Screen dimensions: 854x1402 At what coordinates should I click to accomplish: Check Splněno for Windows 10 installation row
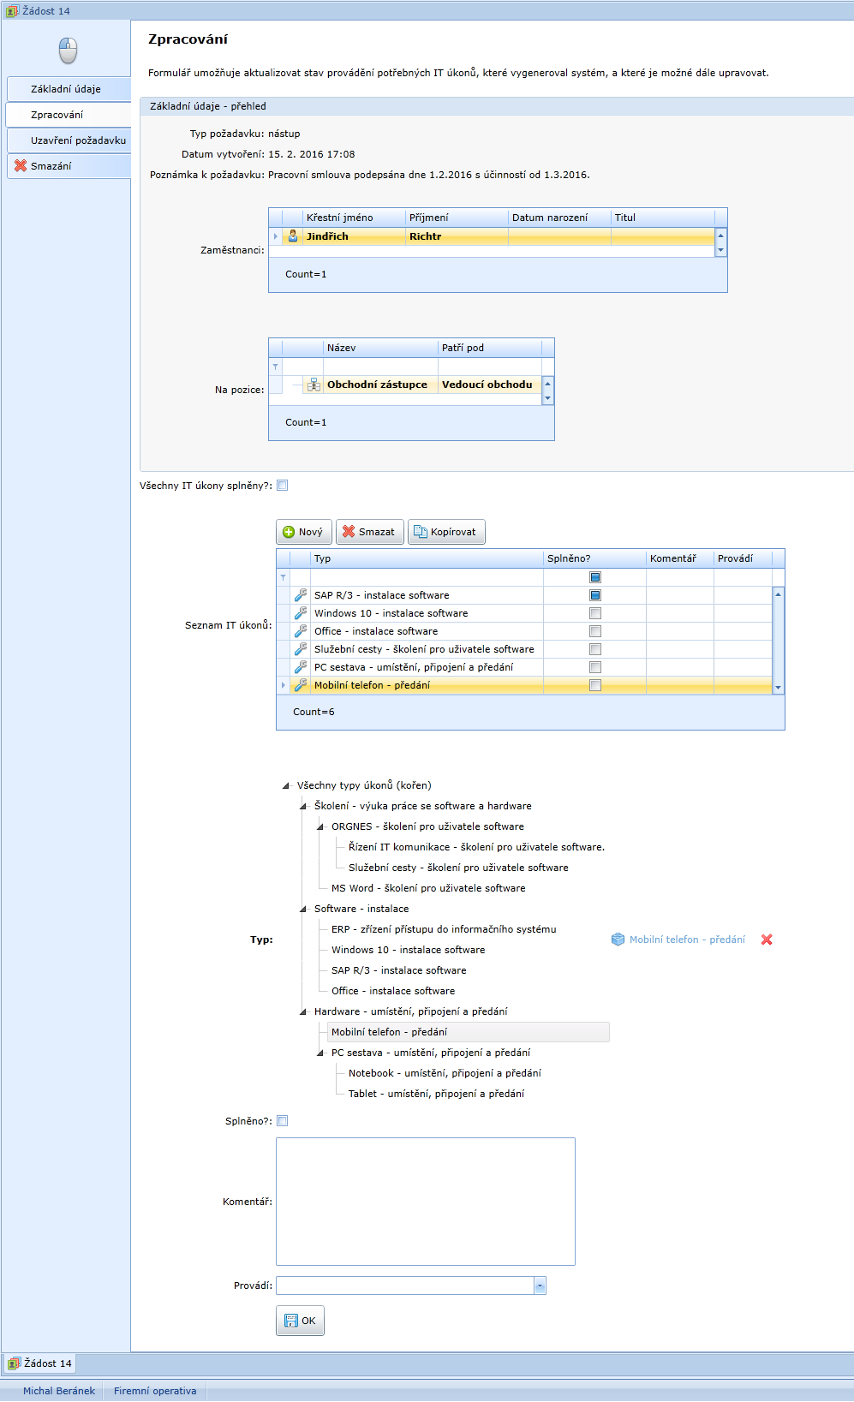595,613
